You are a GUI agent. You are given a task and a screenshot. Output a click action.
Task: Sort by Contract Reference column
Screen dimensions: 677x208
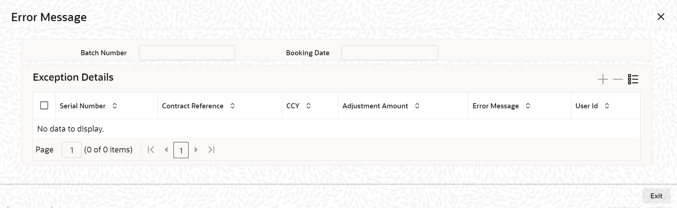pyautogui.click(x=232, y=106)
